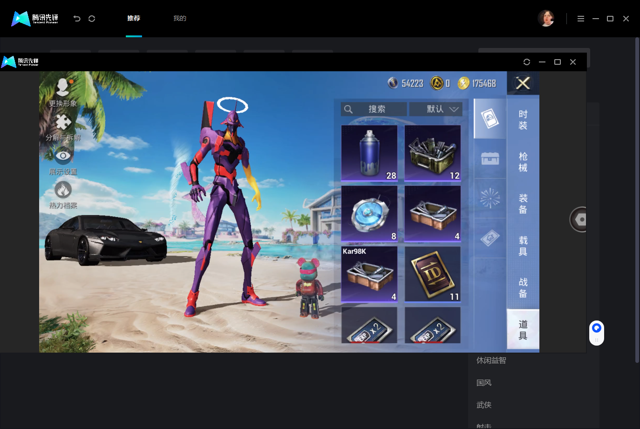Click 175468 currency amount
This screenshot has width=640, height=429.
pos(484,83)
